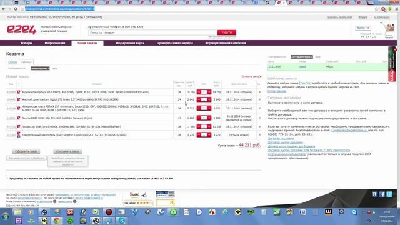The image size is (400, 225).
Task: Open Форум link at top
Action: (x=362, y=17)
